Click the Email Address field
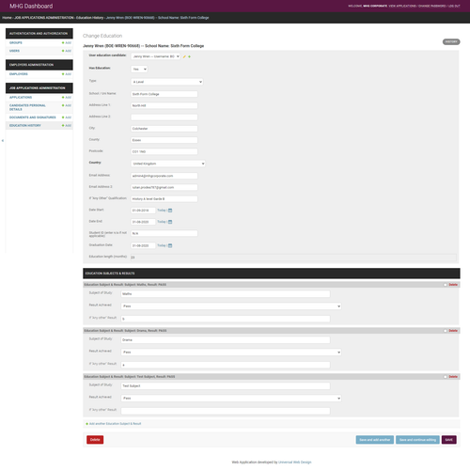 tap(164, 176)
